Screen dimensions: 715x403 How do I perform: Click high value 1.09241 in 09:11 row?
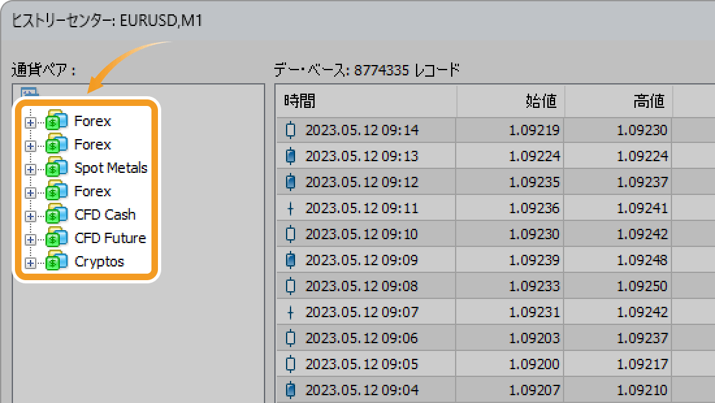642,209
